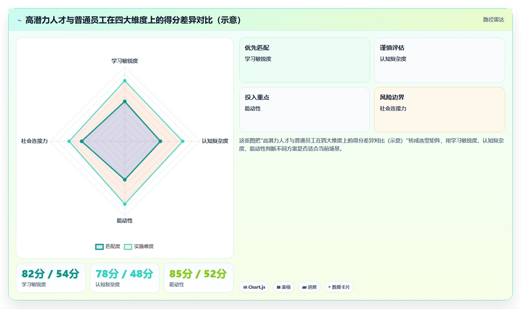Select the 82分 / 54分 score card

click(50, 278)
